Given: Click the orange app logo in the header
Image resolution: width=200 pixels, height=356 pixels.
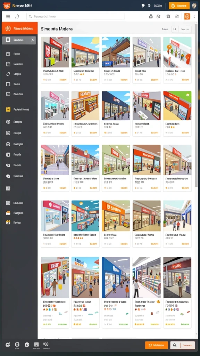Looking at the screenshot, I should (7, 6).
